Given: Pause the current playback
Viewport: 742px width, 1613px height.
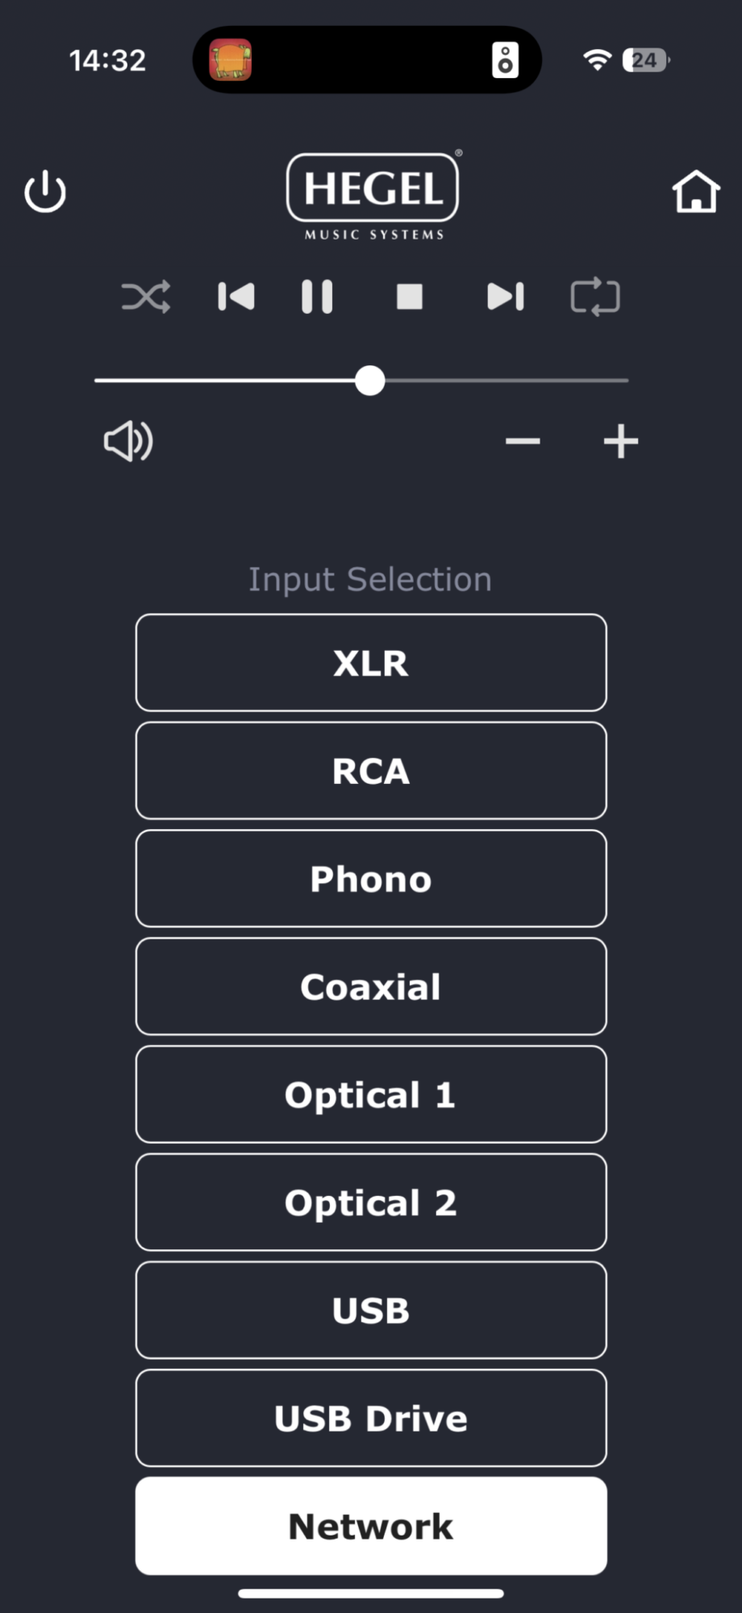Looking at the screenshot, I should click(x=317, y=297).
